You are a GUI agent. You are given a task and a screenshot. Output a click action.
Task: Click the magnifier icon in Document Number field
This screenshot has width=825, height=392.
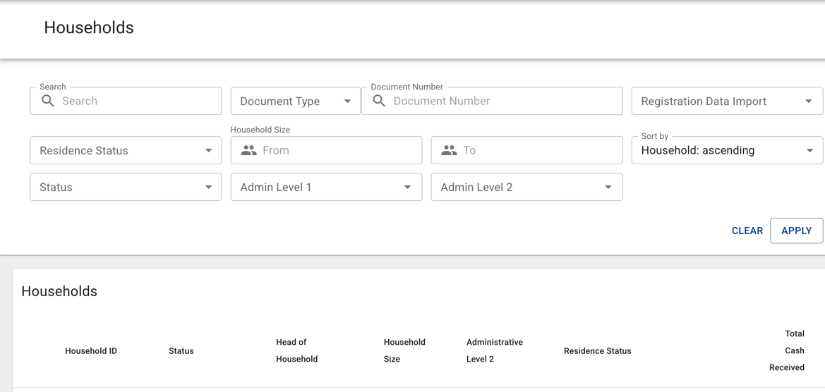(379, 101)
